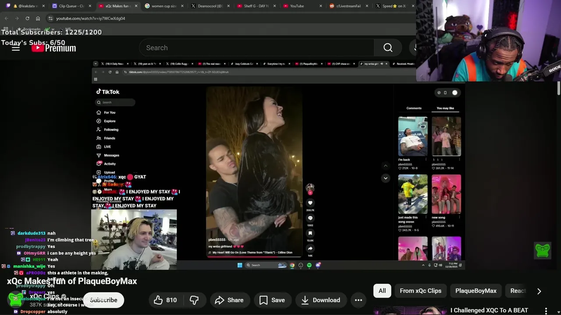Select the All filter chip
The image size is (561, 315).
point(382,291)
